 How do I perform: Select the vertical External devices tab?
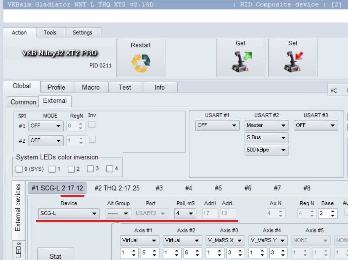19,210
